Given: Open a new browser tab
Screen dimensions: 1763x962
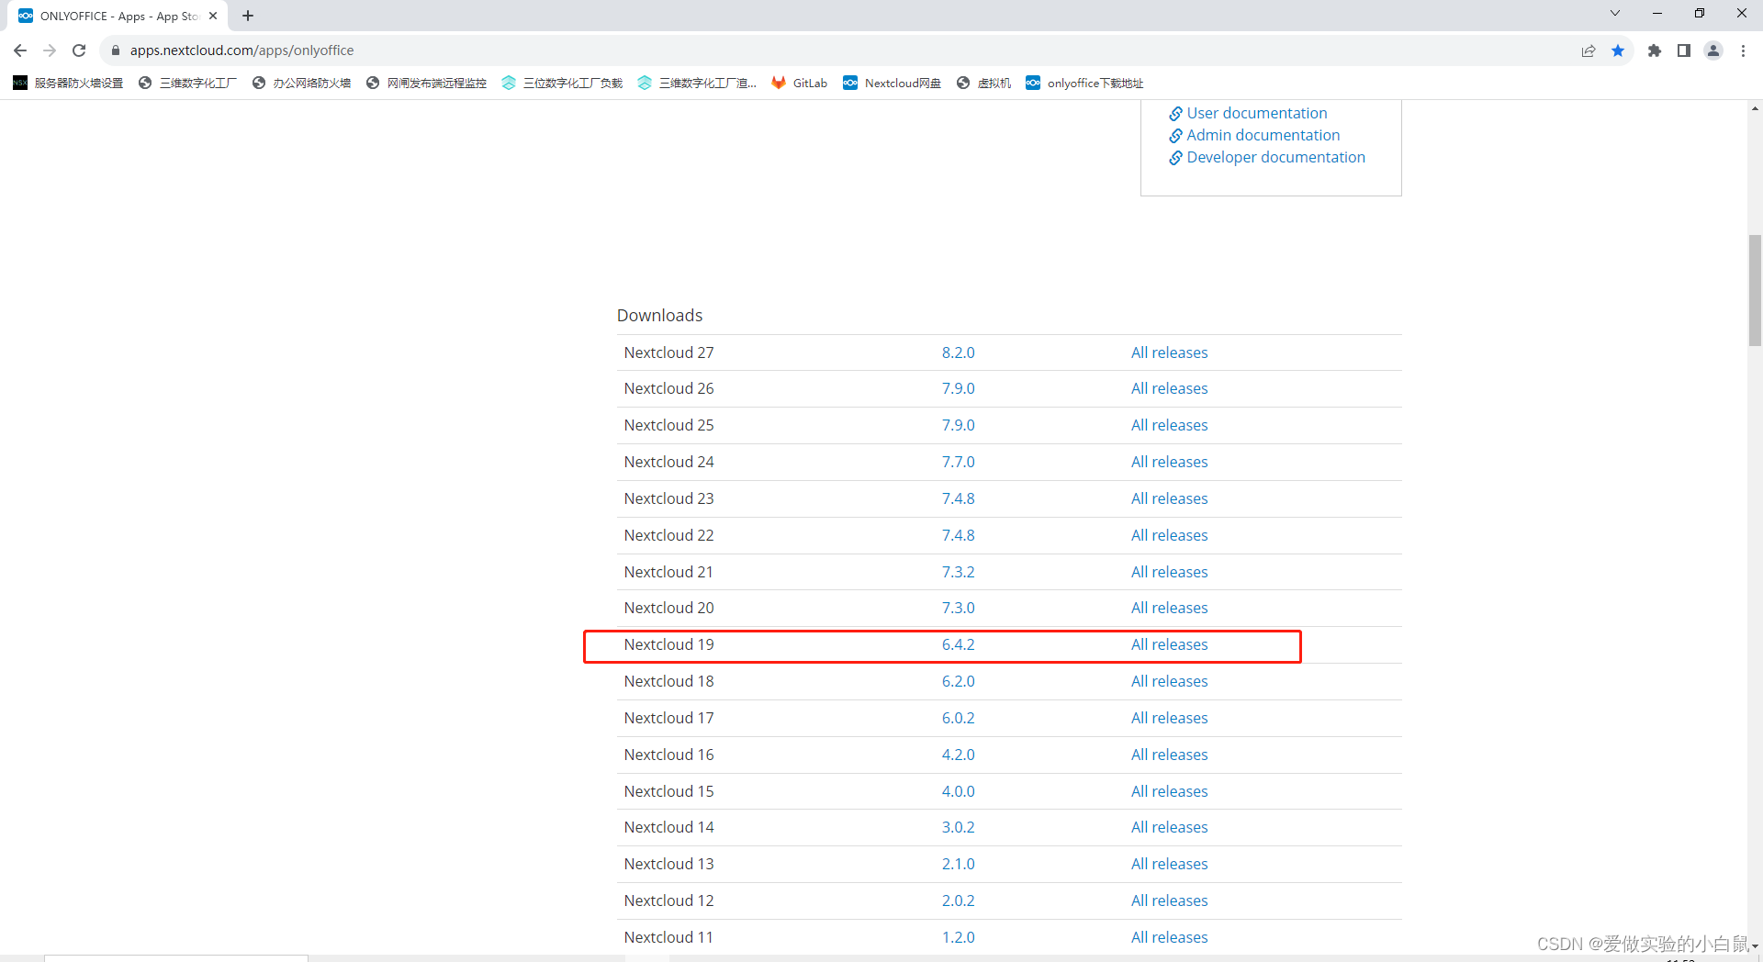Looking at the screenshot, I should coord(248,16).
